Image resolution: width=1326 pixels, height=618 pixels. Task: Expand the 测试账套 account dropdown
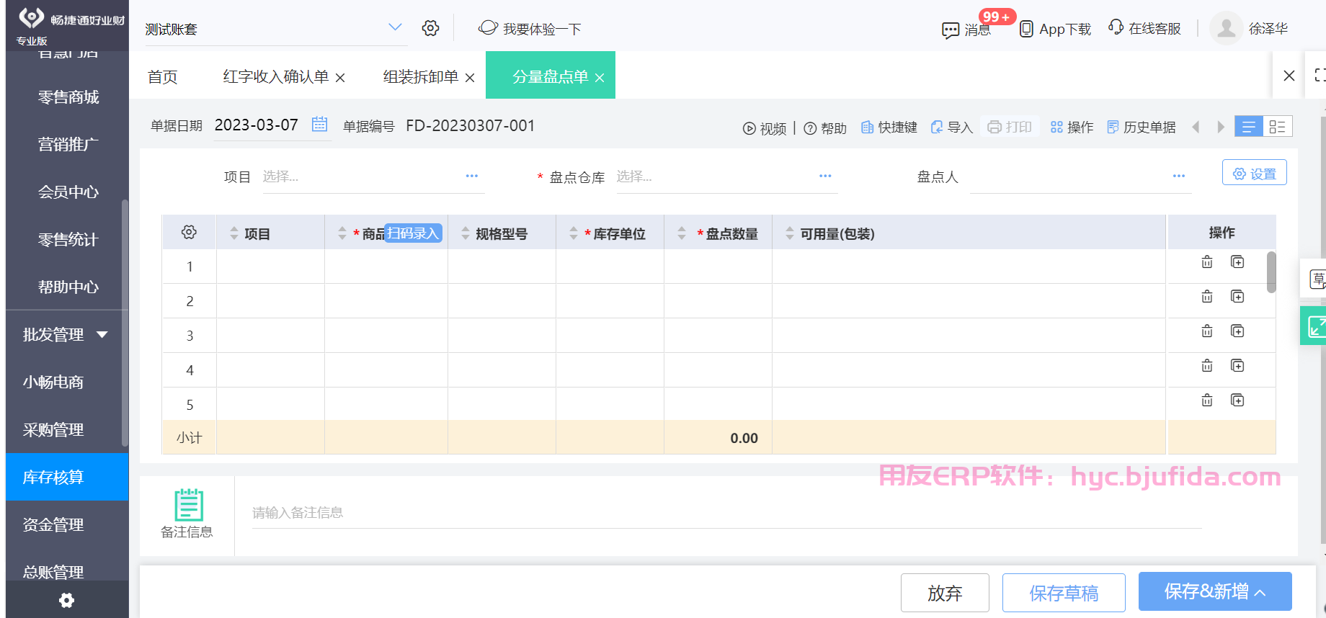click(x=395, y=27)
